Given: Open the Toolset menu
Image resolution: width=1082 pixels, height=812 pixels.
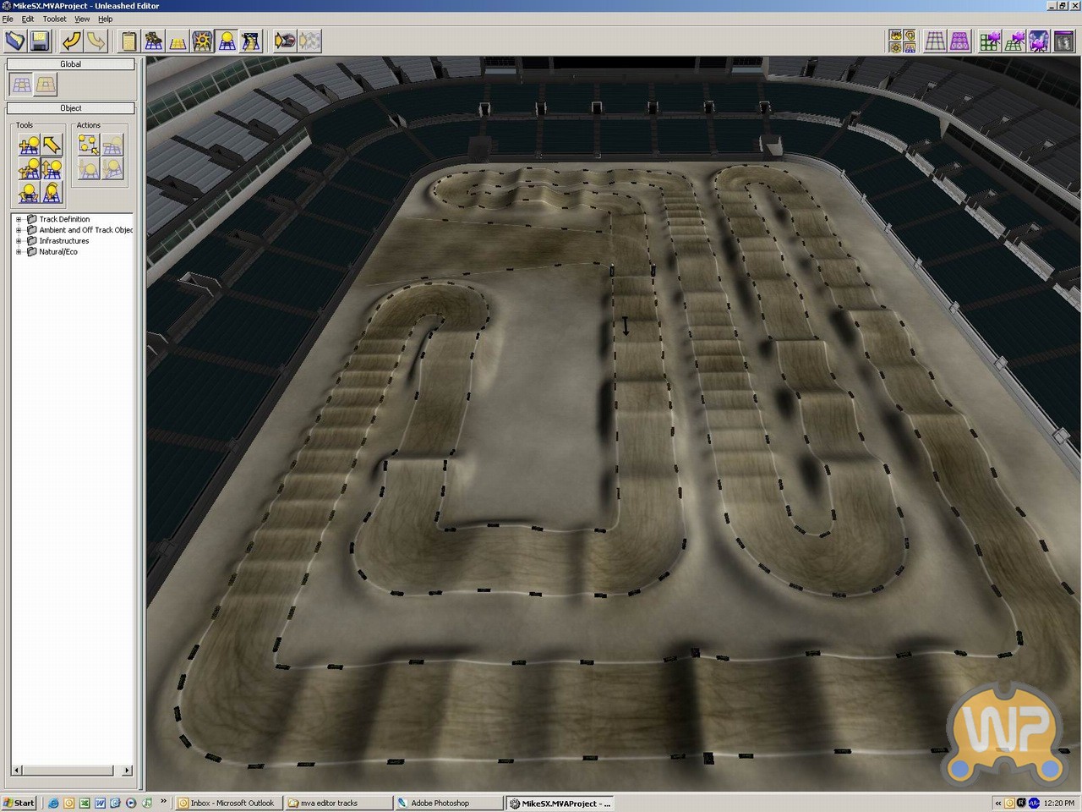Looking at the screenshot, I should tap(54, 19).
